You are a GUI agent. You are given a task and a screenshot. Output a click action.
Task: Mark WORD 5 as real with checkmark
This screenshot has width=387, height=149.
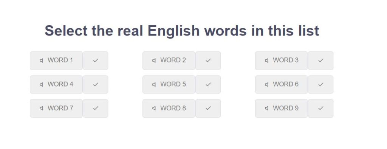(208, 84)
